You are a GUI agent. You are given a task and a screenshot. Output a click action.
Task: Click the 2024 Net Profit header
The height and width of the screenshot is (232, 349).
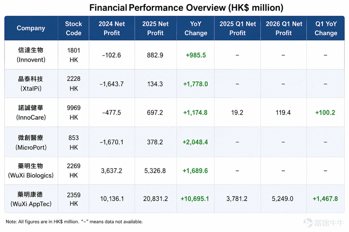tap(112, 28)
